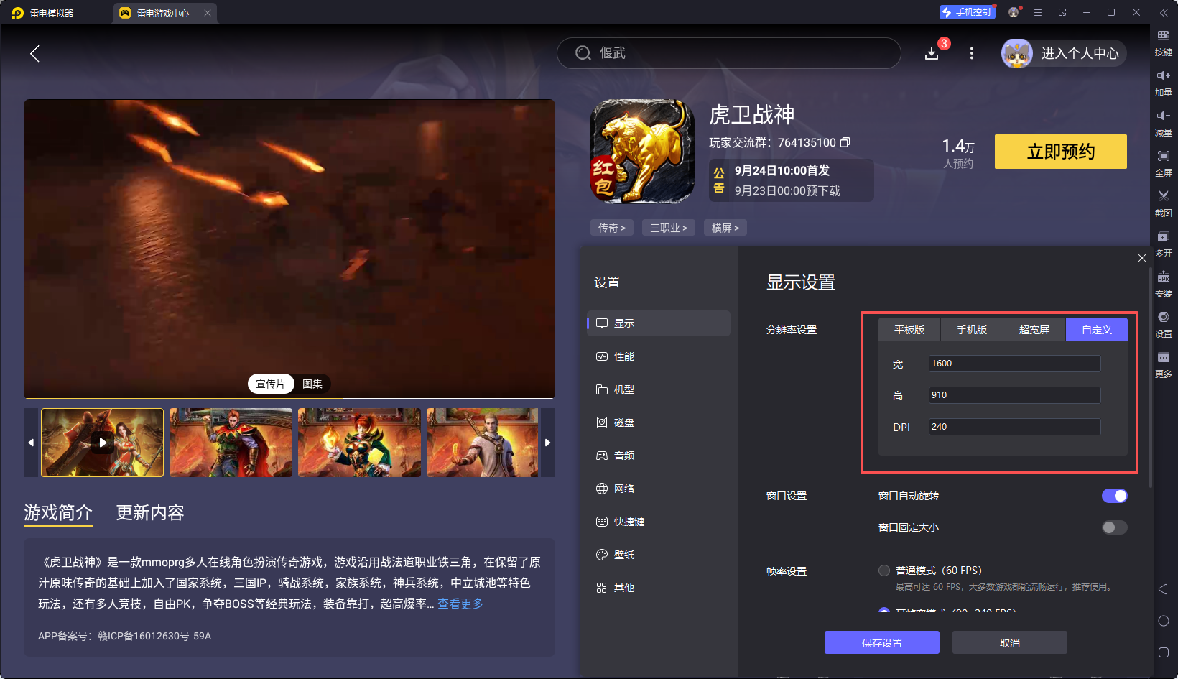Viewport: 1178px width, 679px height.
Task: Open the keymap (按键) tool in the sidebar
Action: tap(1164, 41)
